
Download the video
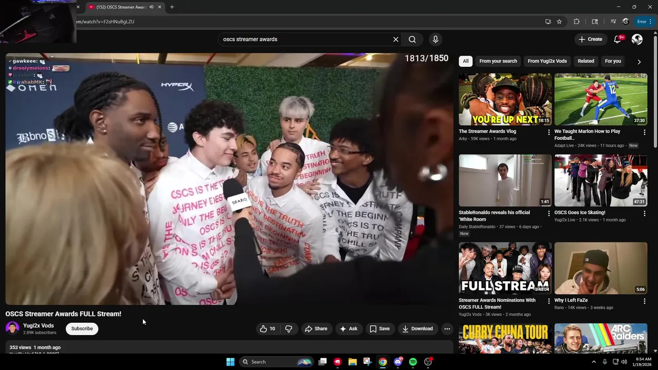417,329
